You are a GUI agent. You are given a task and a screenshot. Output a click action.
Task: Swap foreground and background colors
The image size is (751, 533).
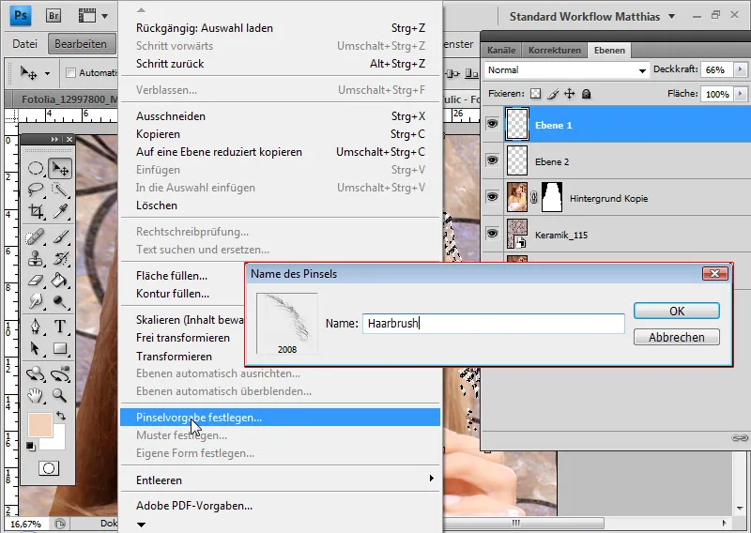[x=61, y=415]
